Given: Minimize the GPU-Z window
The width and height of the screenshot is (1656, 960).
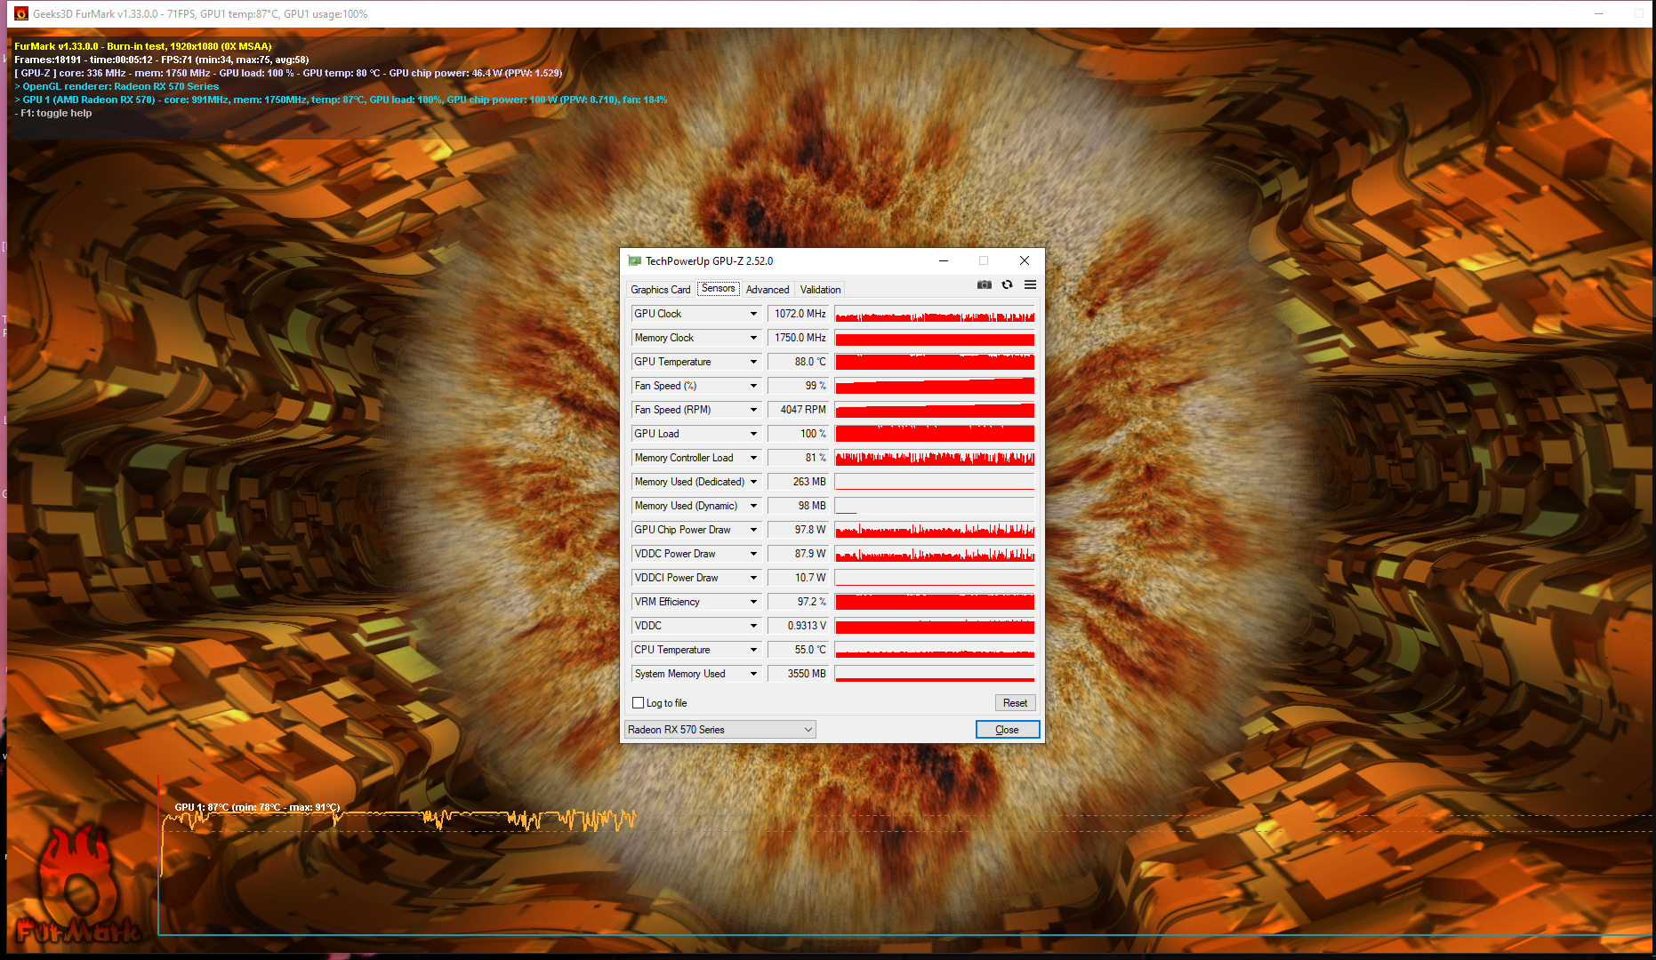Looking at the screenshot, I should click(x=943, y=260).
